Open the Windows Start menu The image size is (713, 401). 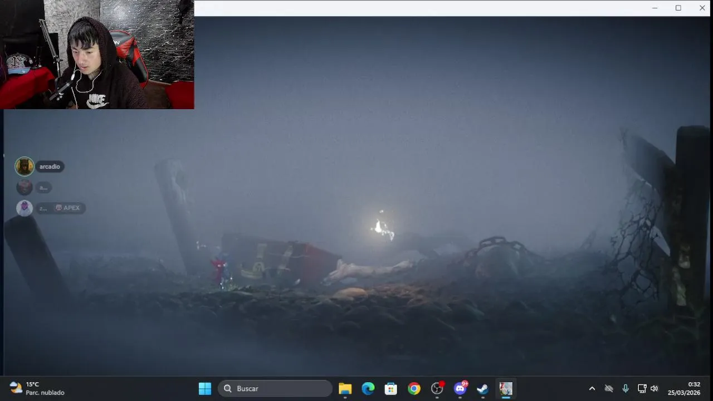point(205,388)
